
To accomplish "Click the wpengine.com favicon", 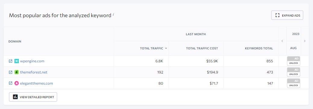I will click(x=17, y=61).
